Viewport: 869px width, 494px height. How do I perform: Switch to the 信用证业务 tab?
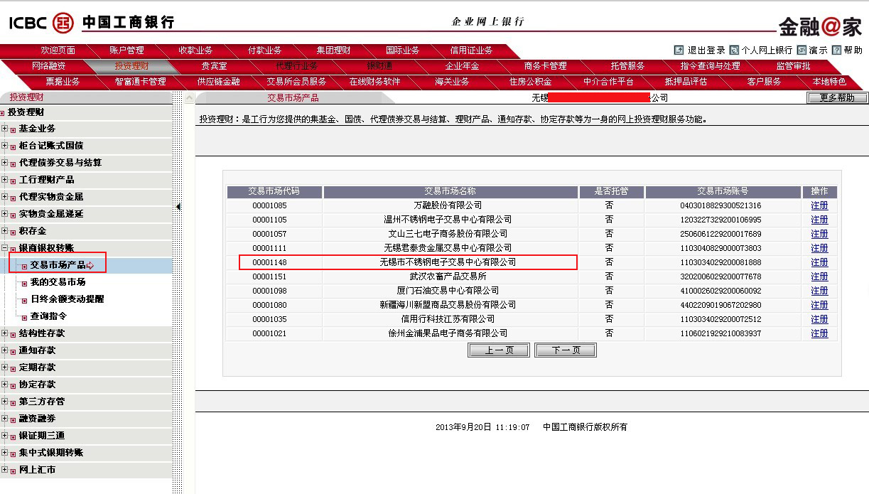[471, 50]
